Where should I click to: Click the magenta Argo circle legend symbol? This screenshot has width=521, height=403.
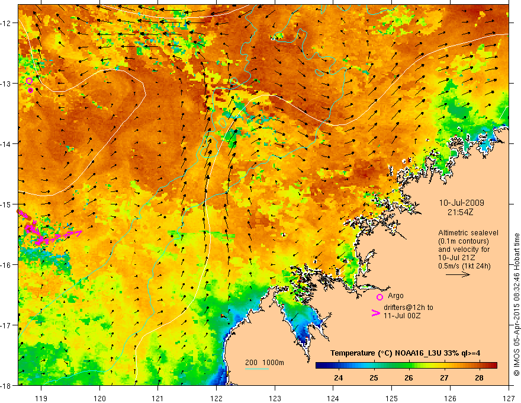click(x=380, y=297)
